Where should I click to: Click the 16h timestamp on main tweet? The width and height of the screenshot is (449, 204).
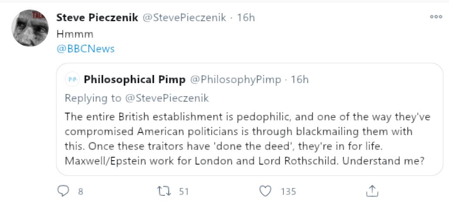pyautogui.click(x=246, y=18)
